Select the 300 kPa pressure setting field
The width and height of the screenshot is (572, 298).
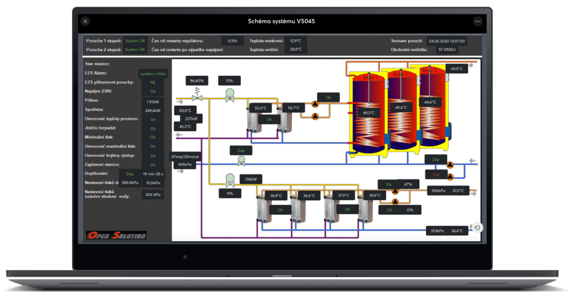point(153,194)
